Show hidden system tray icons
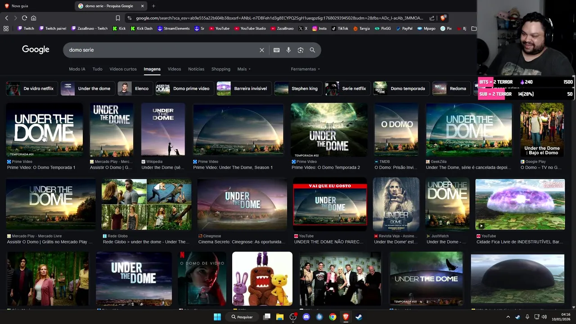Image resolution: width=576 pixels, height=324 pixels. point(508,317)
